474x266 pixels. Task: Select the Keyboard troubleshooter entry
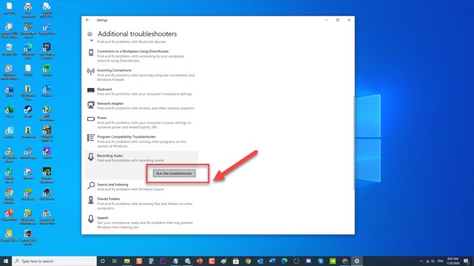point(142,91)
